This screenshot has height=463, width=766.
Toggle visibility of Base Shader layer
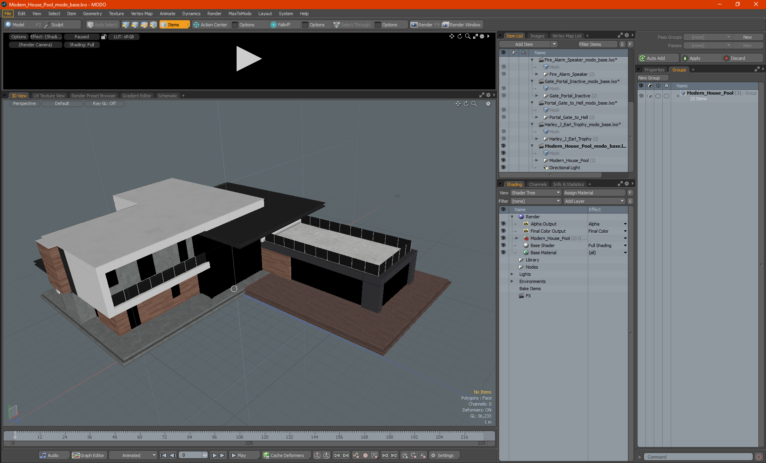tap(503, 245)
